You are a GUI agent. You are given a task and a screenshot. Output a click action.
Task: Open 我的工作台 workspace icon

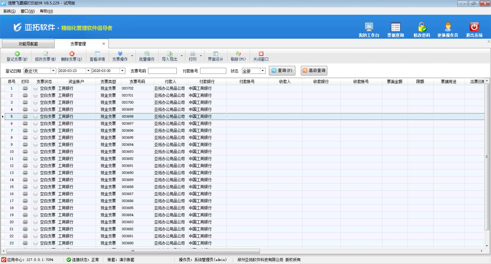click(x=369, y=30)
